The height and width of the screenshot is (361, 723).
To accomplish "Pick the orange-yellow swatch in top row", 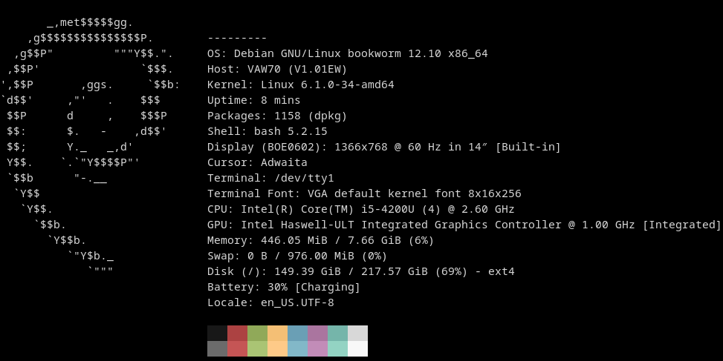I will [277, 333].
